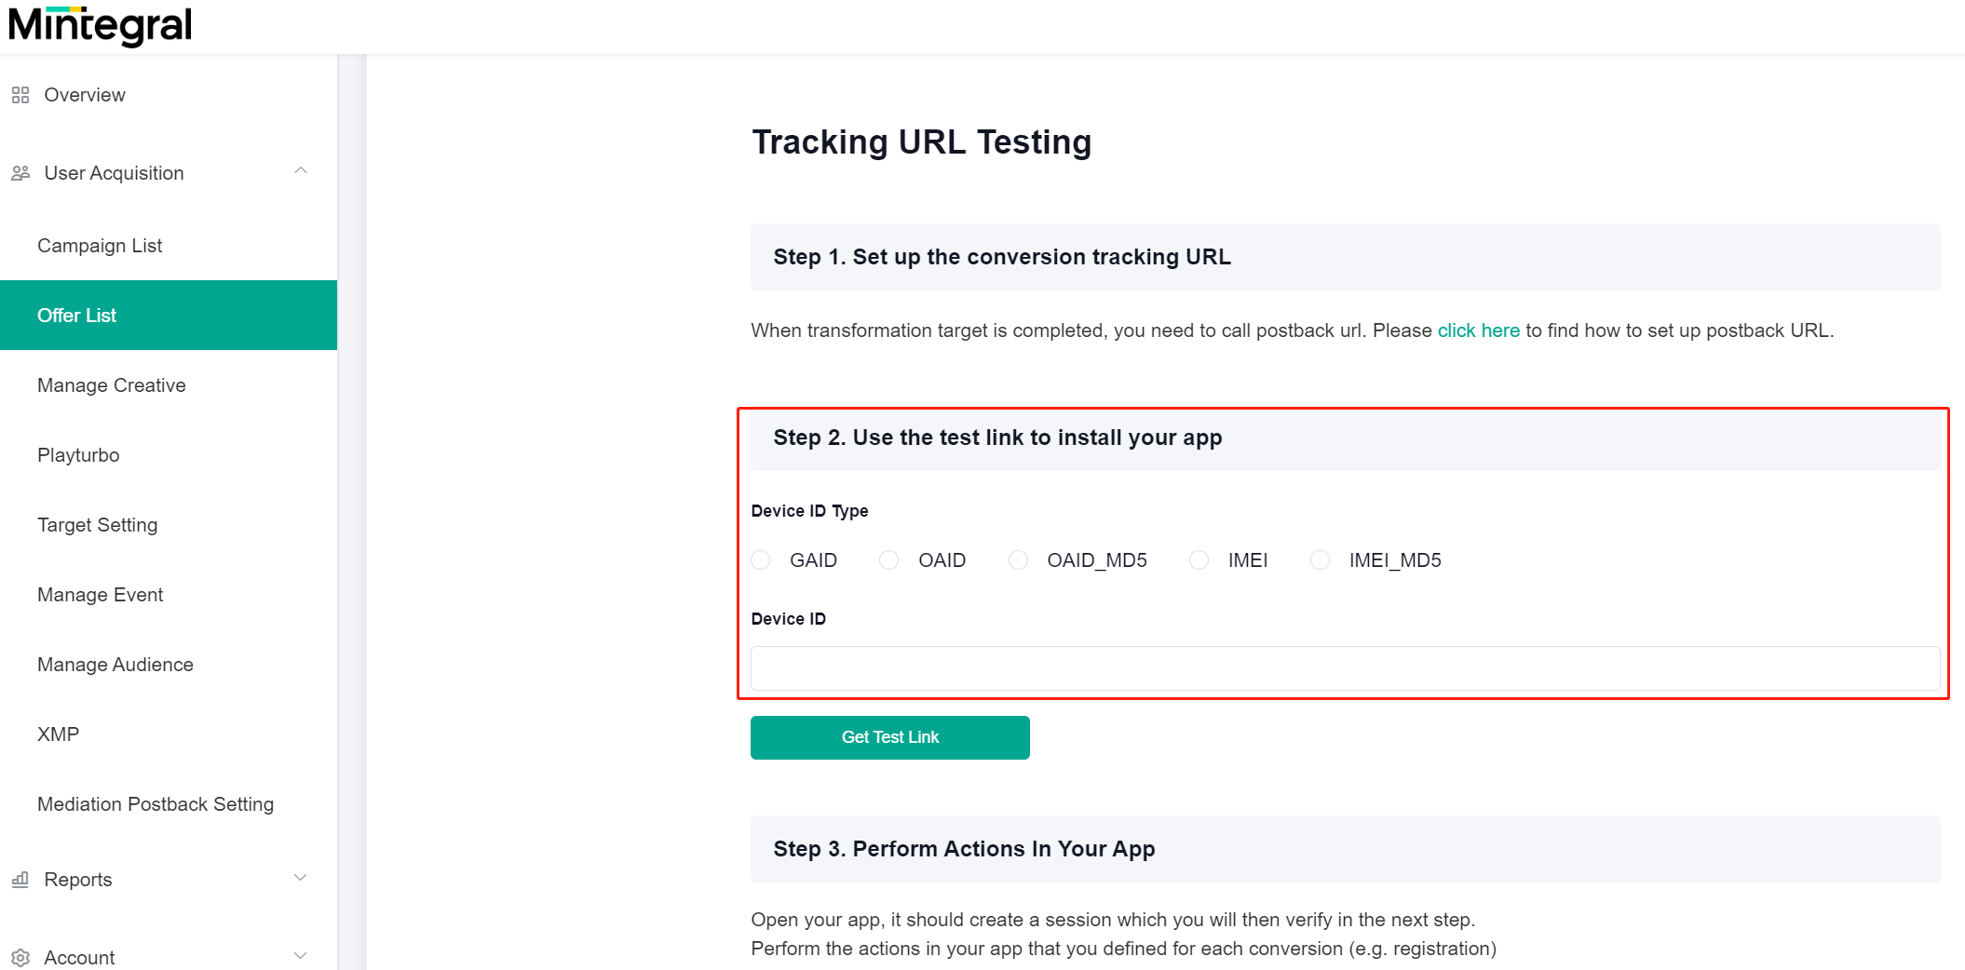The width and height of the screenshot is (1965, 970).
Task: Click the Account gear icon
Action: (20, 958)
